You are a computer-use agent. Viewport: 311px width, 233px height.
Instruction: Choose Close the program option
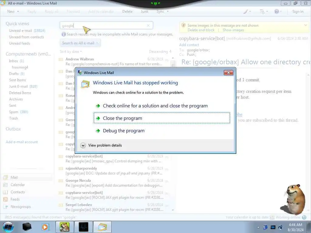(x=162, y=118)
